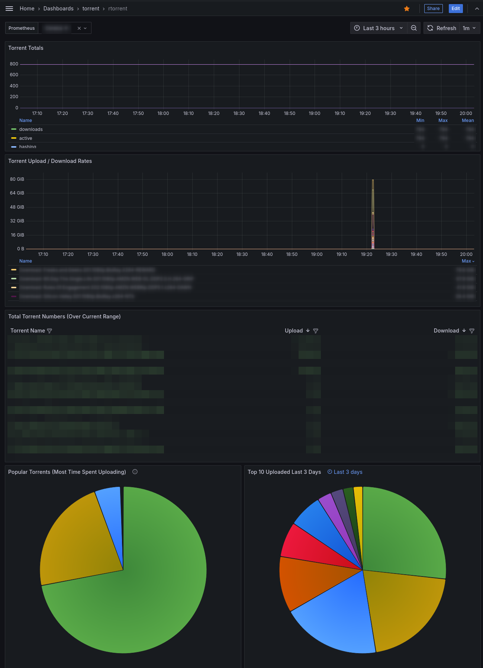Go to Dashboards breadcrumb
483x668 pixels.
58,9
